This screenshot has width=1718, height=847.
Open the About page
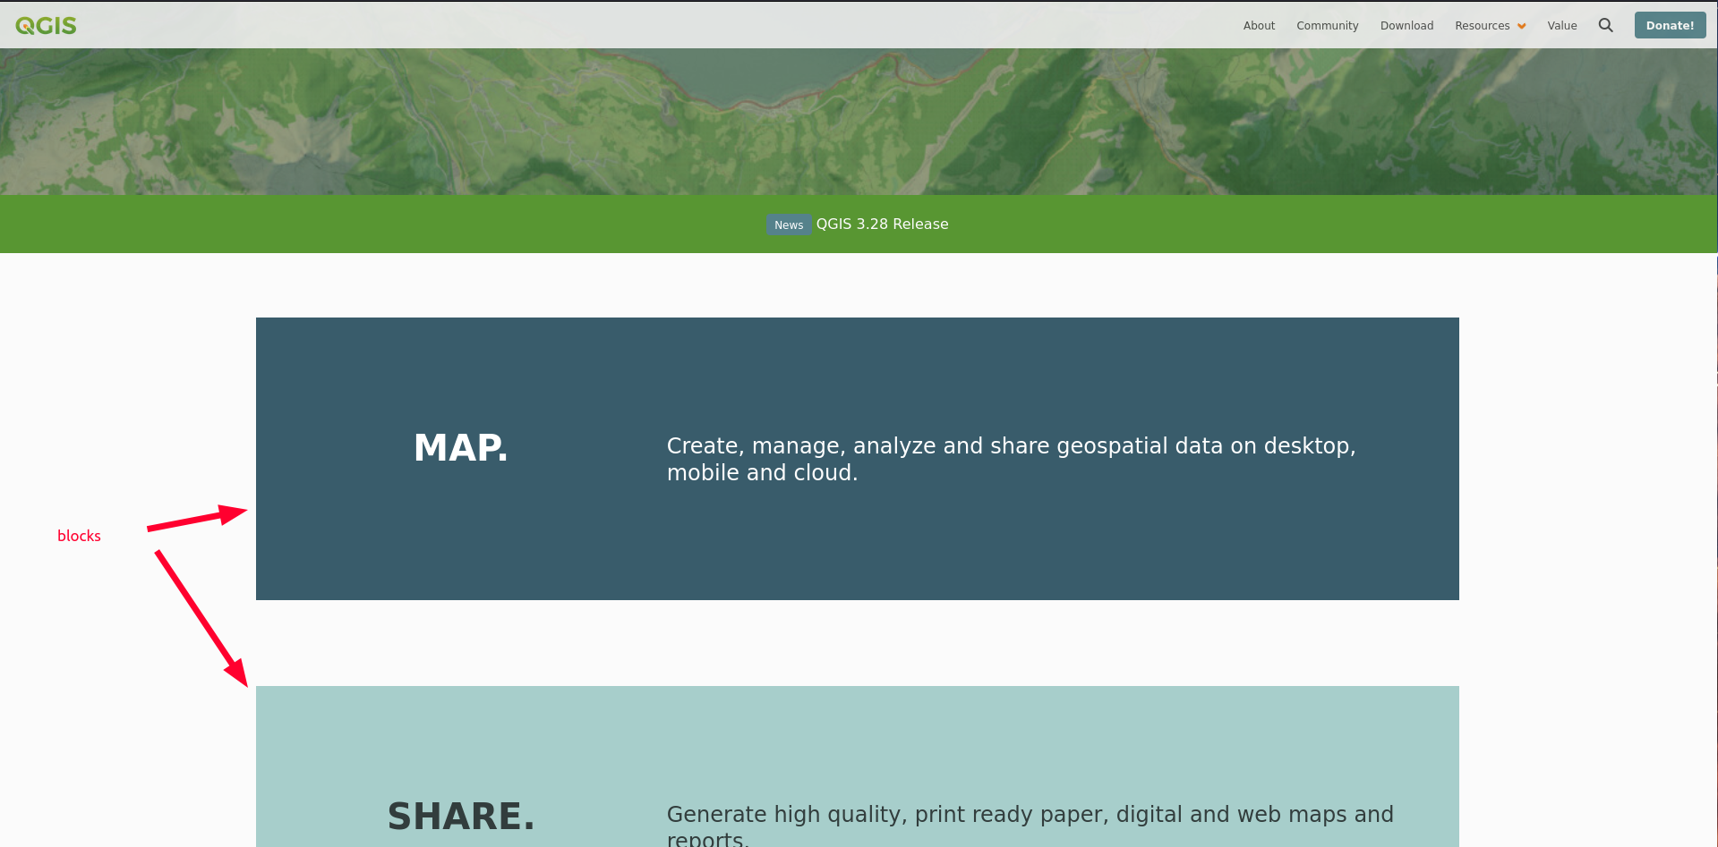[x=1259, y=26]
